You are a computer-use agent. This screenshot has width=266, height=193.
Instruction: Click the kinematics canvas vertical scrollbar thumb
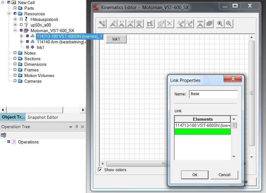point(252,93)
